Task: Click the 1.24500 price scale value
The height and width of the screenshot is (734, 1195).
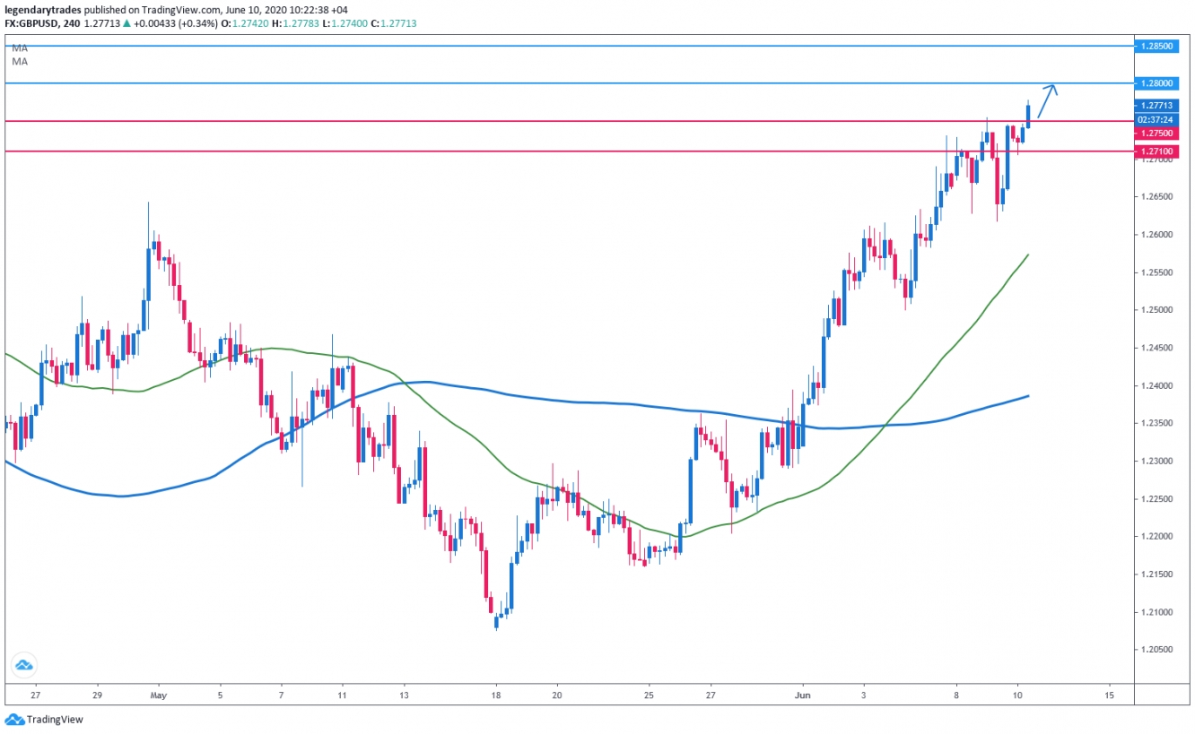Action: (1156, 348)
